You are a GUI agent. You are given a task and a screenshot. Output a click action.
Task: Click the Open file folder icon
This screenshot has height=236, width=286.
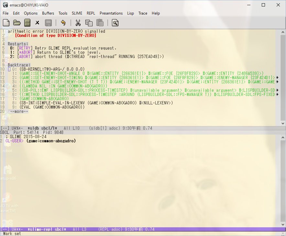point(17,23)
